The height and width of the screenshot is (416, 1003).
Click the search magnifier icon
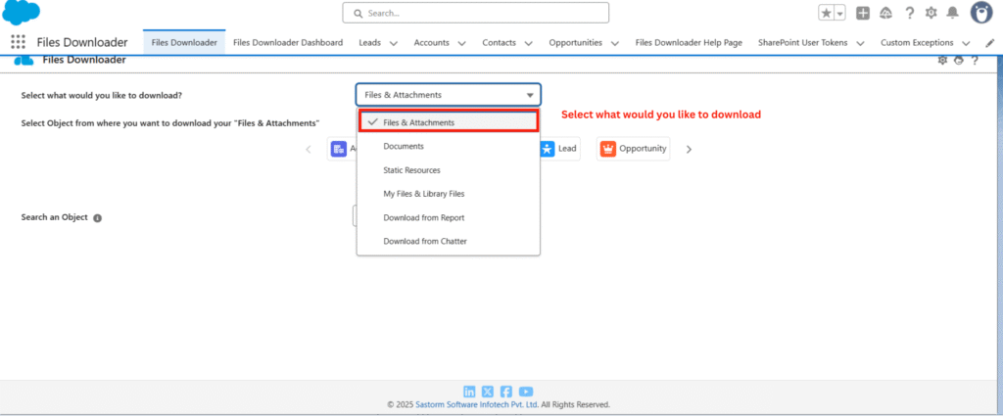[358, 13]
